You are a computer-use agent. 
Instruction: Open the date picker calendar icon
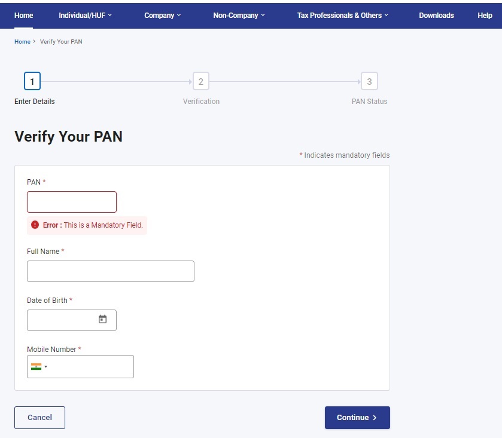coord(102,320)
